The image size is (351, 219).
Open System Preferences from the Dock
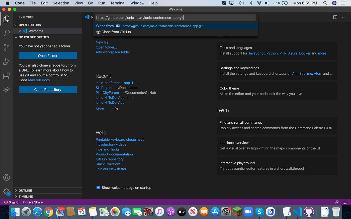(226, 212)
